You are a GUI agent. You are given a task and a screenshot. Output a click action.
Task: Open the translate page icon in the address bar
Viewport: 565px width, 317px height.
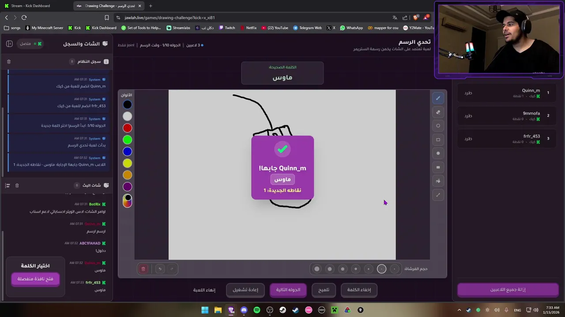[395, 18]
